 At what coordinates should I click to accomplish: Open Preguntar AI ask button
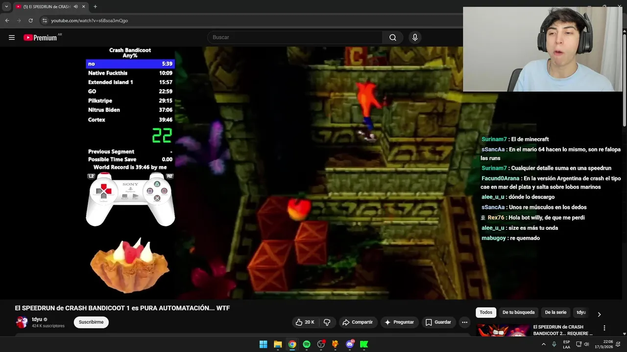(399, 322)
